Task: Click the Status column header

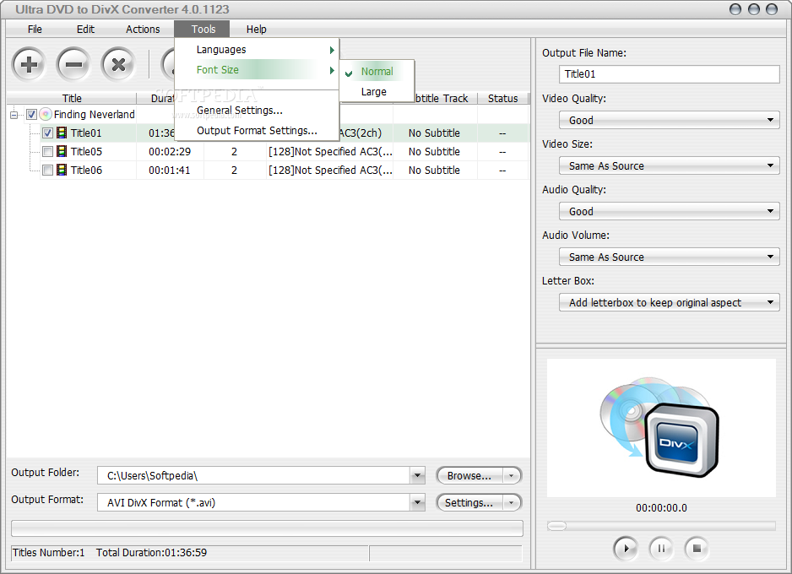Action: pyautogui.click(x=502, y=98)
